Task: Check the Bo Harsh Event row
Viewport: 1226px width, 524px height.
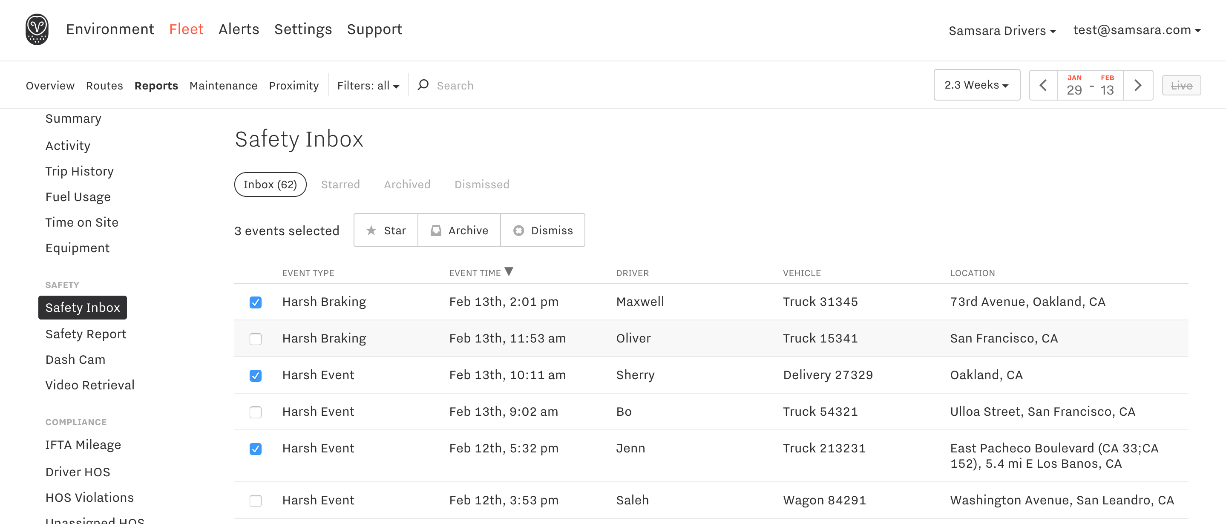Action: (x=256, y=412)
